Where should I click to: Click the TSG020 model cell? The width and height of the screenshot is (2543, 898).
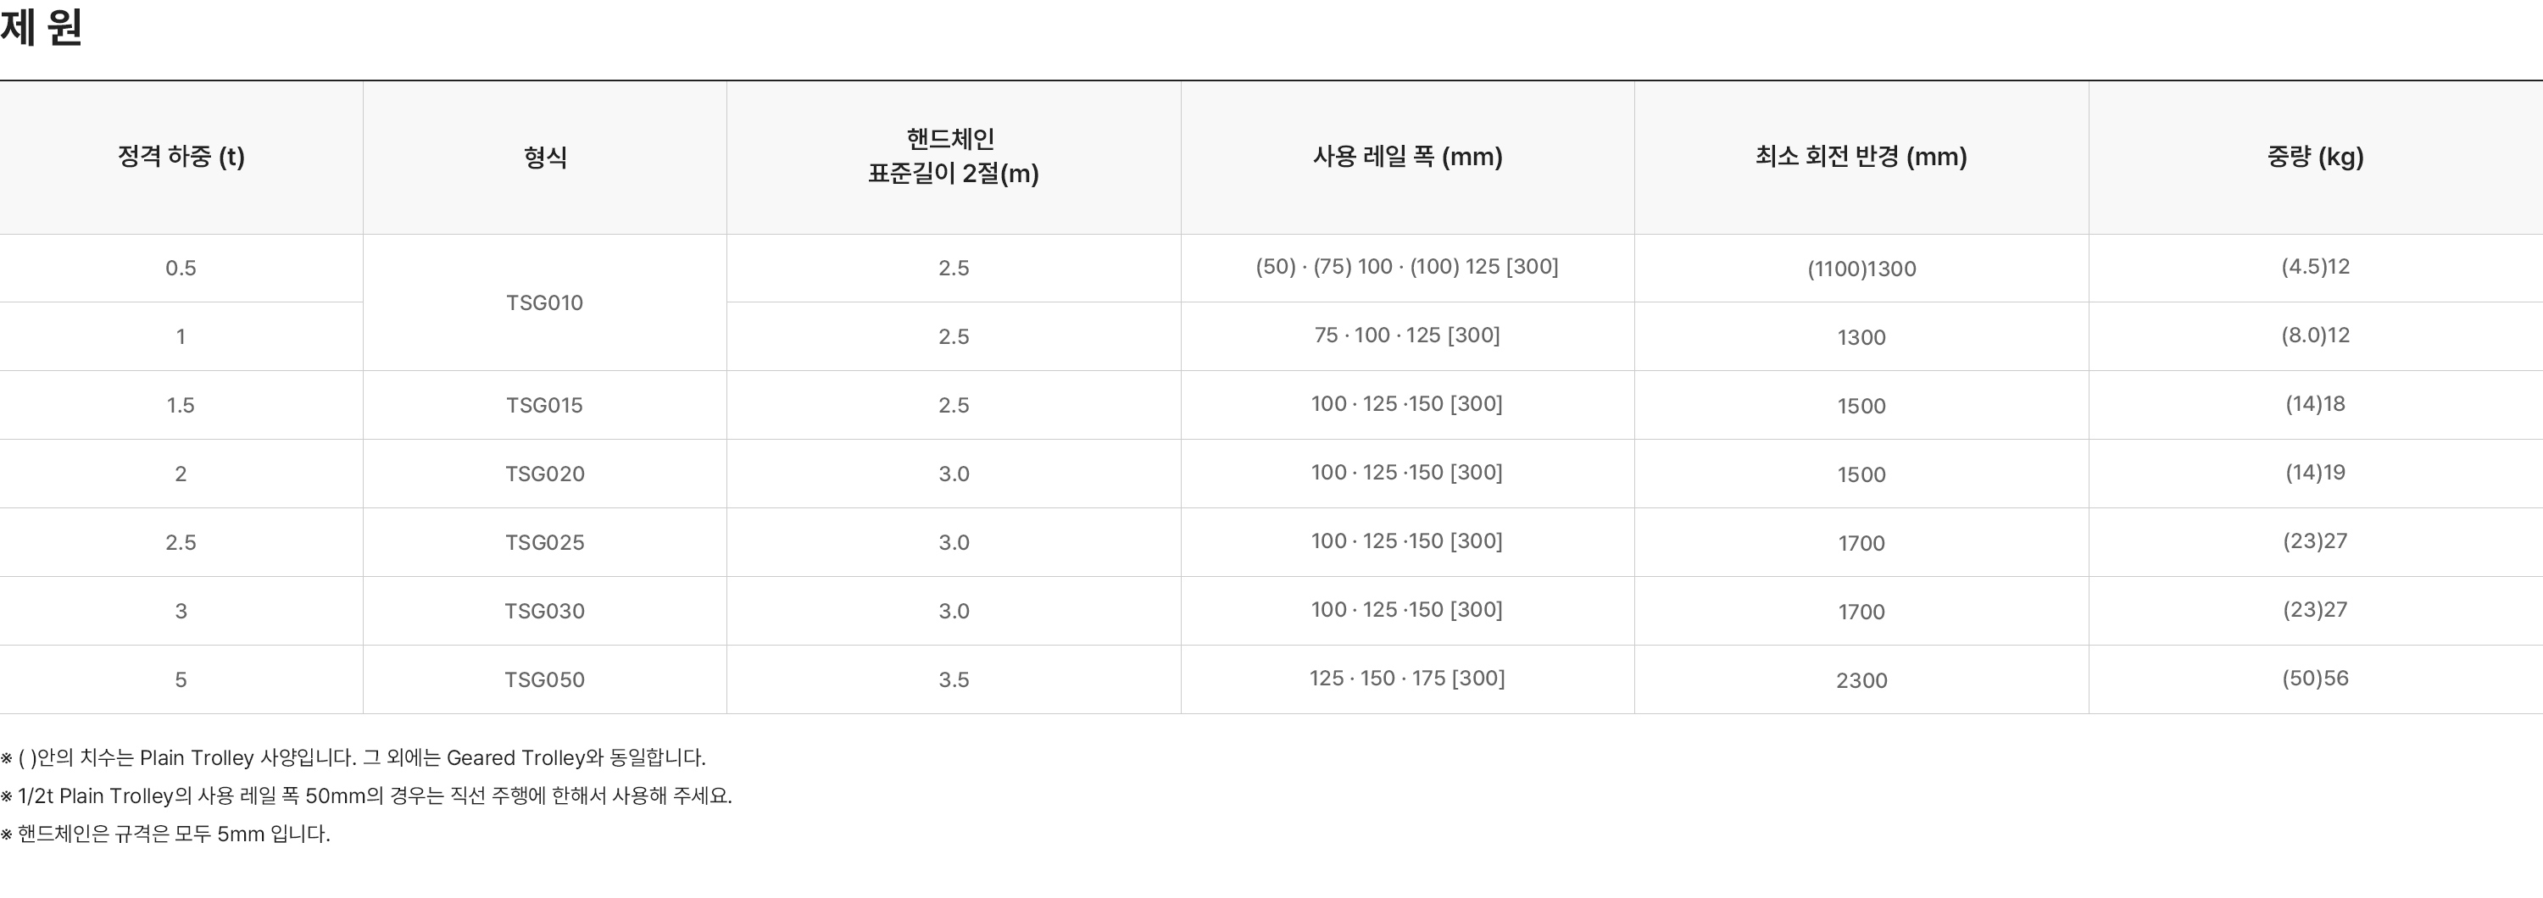click(x=545, y=474)
